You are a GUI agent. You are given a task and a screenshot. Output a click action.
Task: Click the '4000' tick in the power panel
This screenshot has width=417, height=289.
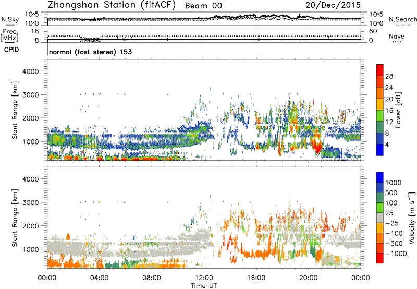(x=30, y=71)
